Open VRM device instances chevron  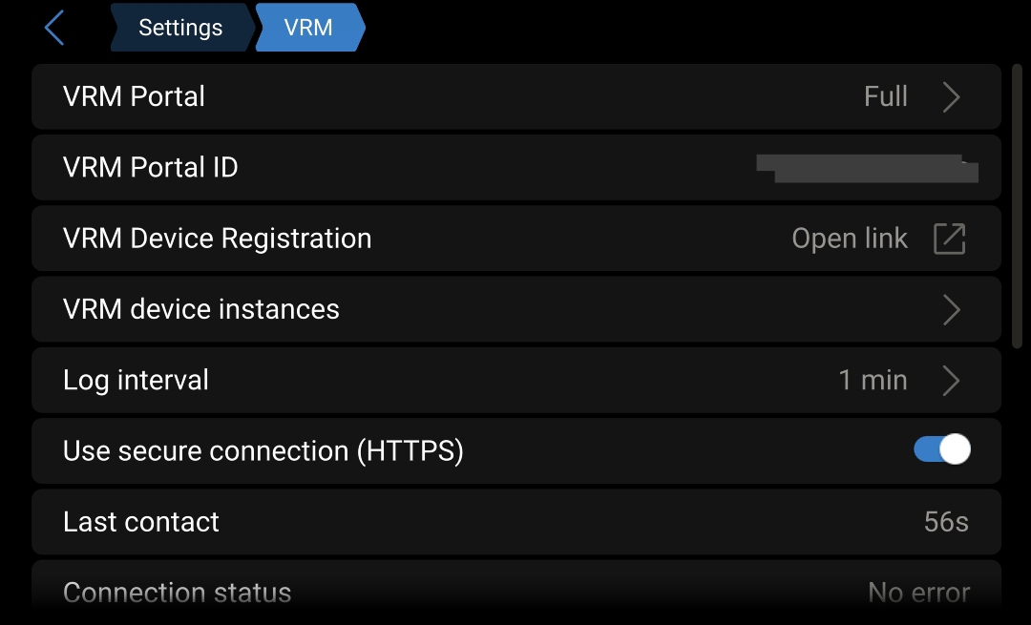click(951, 309)
